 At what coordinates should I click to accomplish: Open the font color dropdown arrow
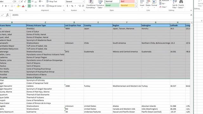(25, 6)
